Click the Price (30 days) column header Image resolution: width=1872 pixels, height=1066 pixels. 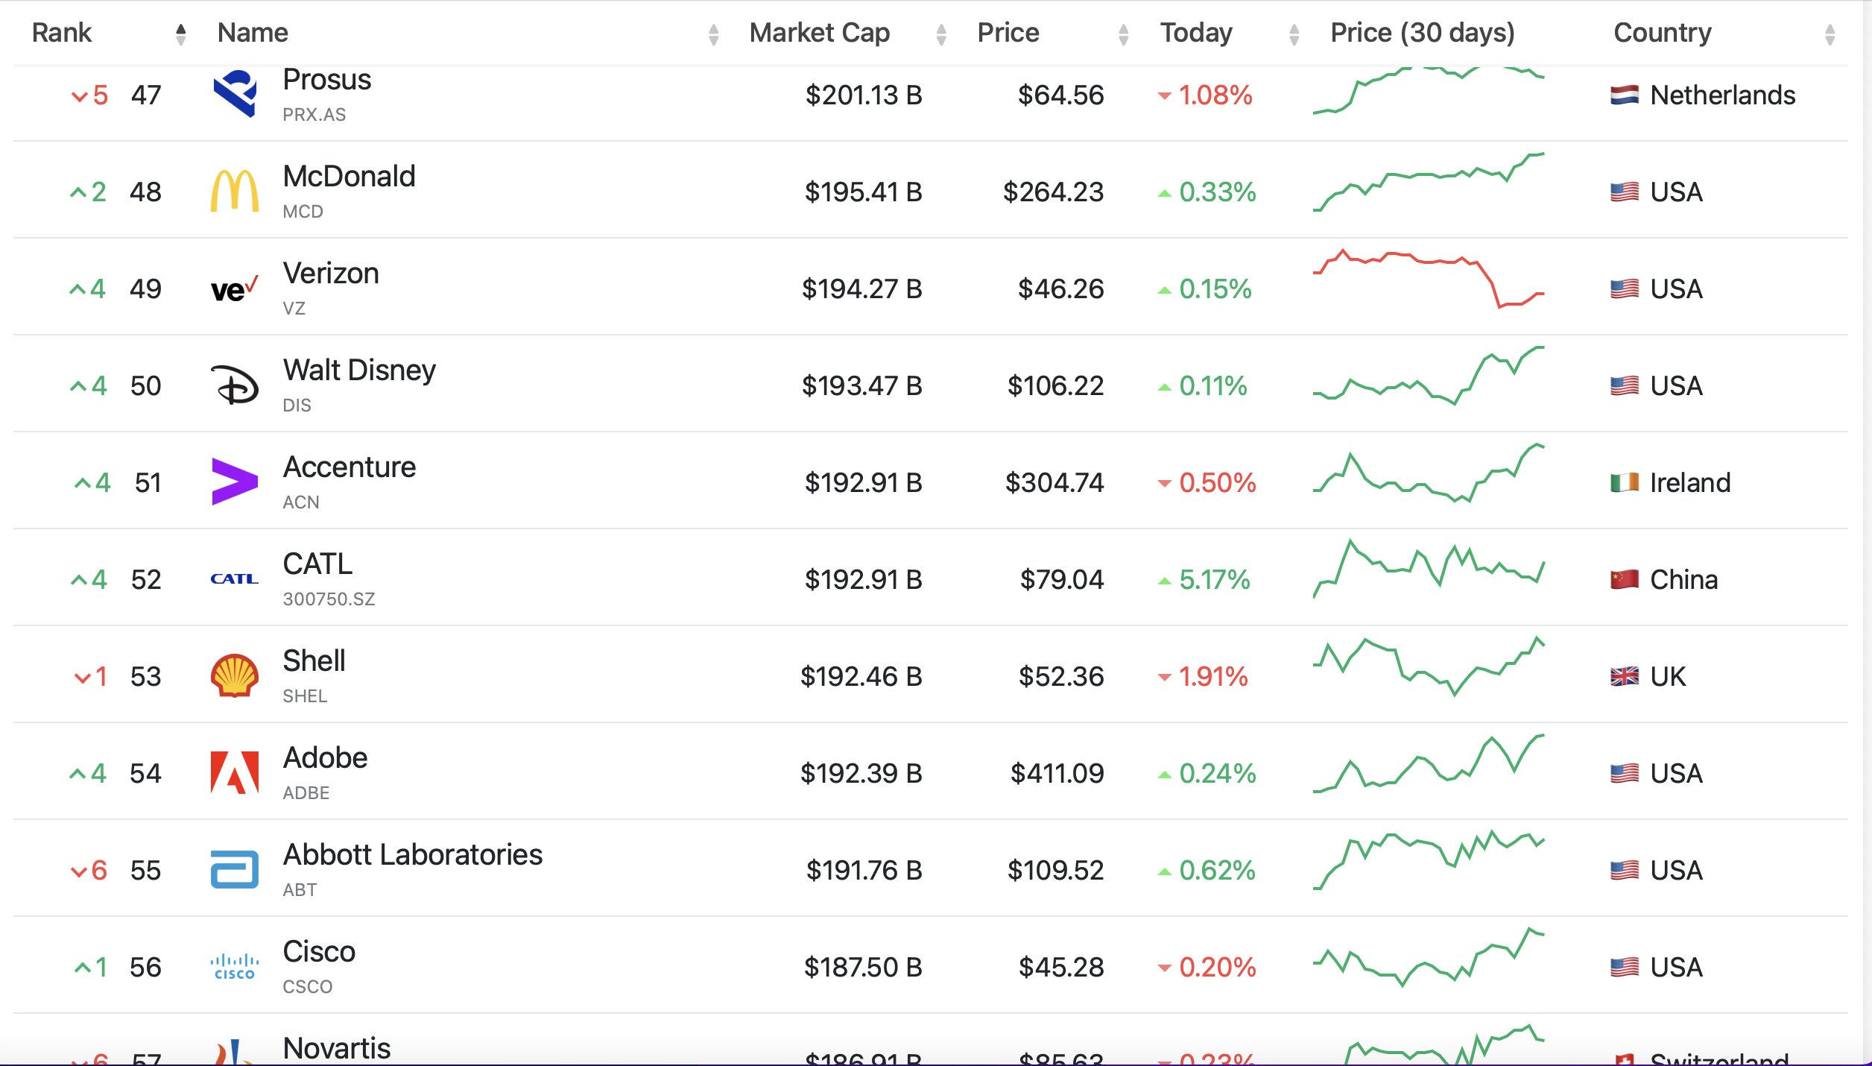point(1423,33)
